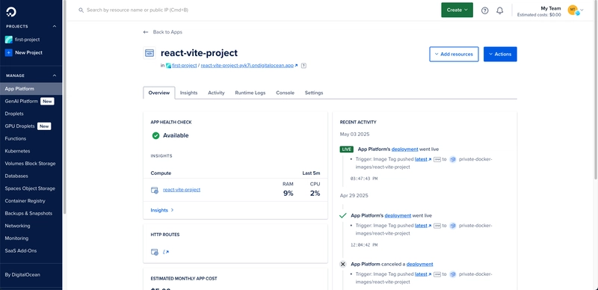Switch to the Console tab
This screenshot has width=598, height=290.
click(x=285, y=93)
